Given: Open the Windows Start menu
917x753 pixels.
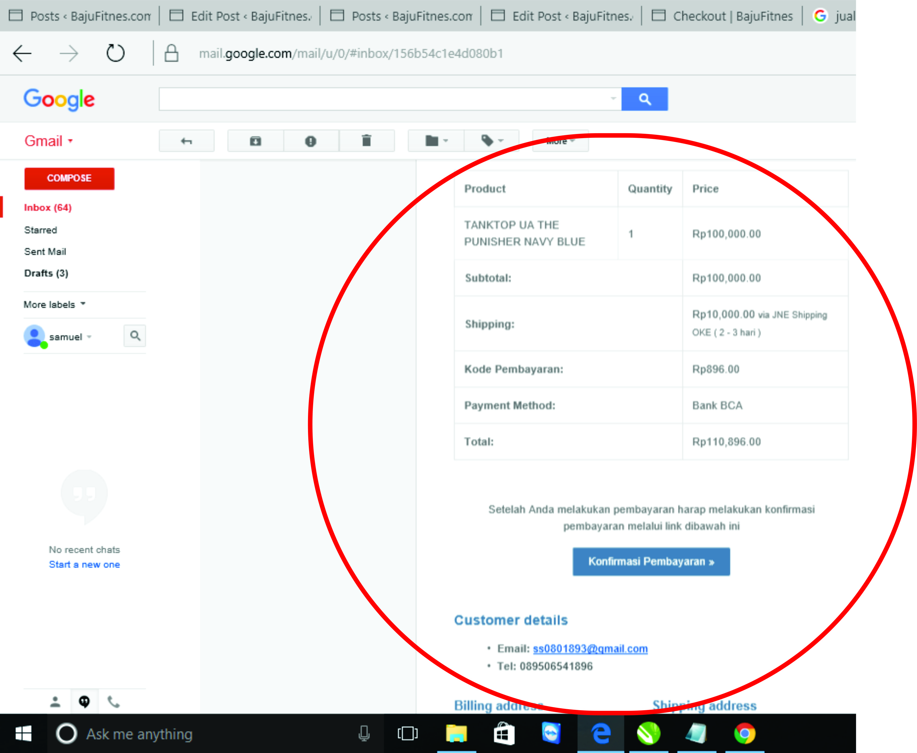Looking at the screenshot, I should 23,734.
